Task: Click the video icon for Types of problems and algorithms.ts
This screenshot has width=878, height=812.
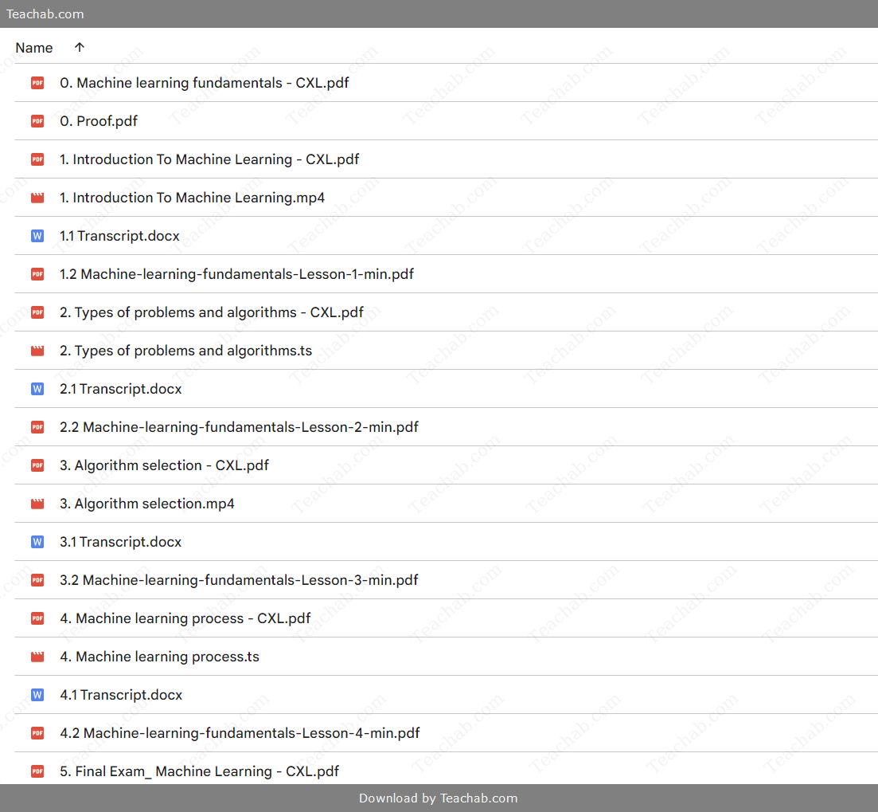Action: [37, 351]
